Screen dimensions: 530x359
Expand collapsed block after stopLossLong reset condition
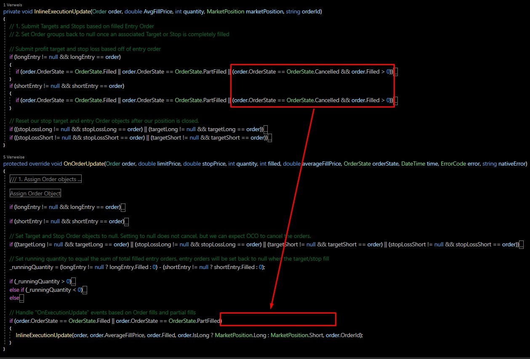(265, 129)
